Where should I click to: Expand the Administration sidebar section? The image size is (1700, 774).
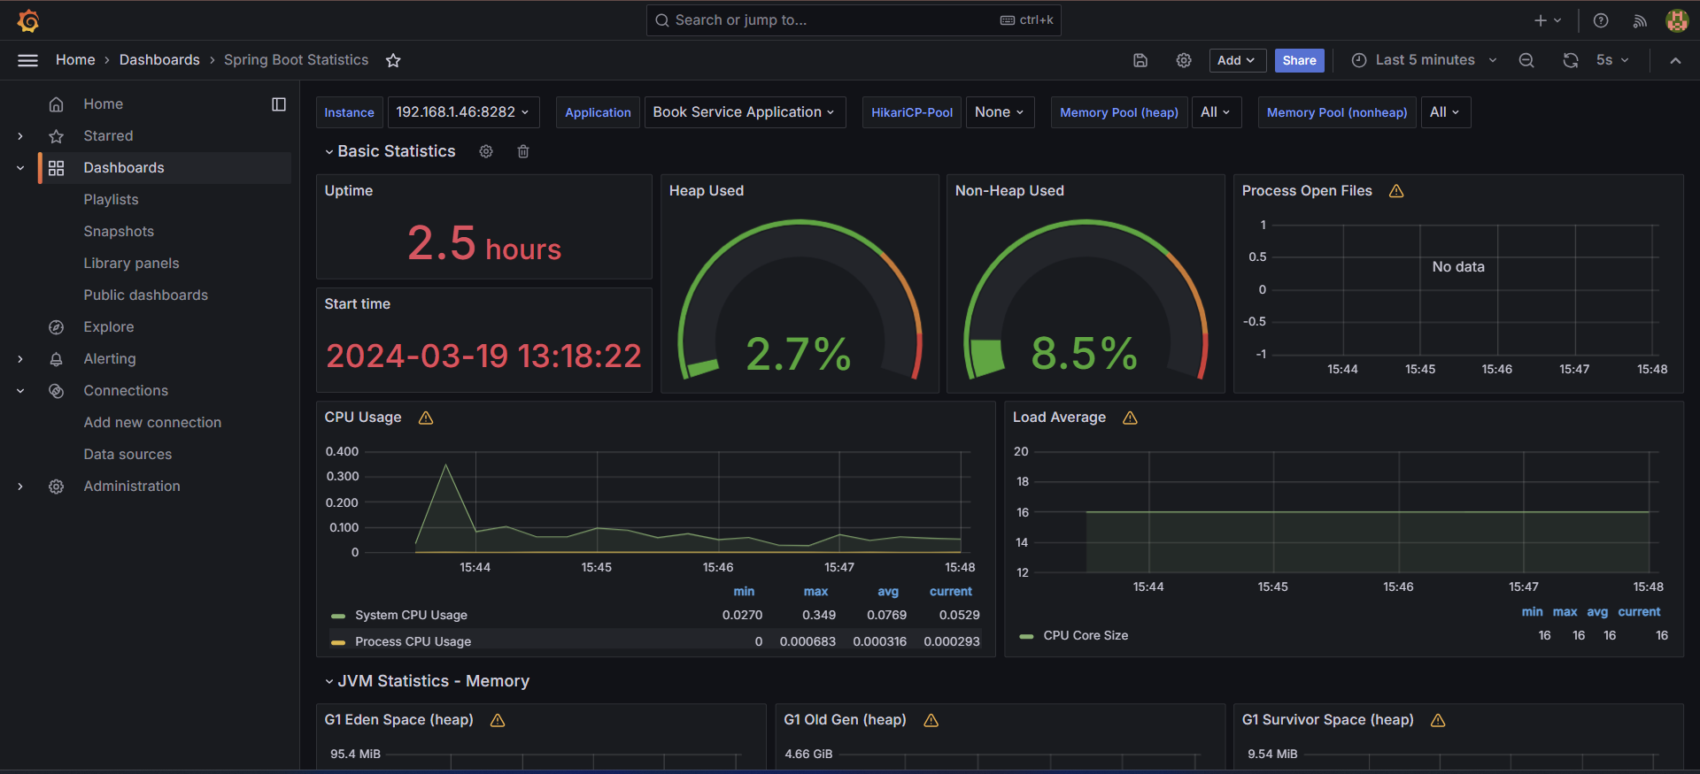(20, 487)
